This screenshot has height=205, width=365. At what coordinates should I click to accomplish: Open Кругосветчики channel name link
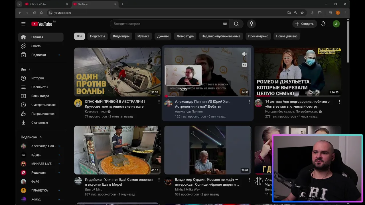pyautogui.click(x=96, y=112)
